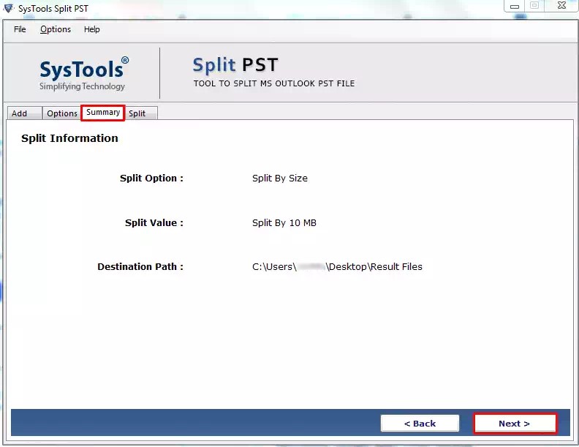Image resolution: width=579 pixels, height=447 pixels.
Task: Switch to the Add tab
Action: click(x=24, y=113)
